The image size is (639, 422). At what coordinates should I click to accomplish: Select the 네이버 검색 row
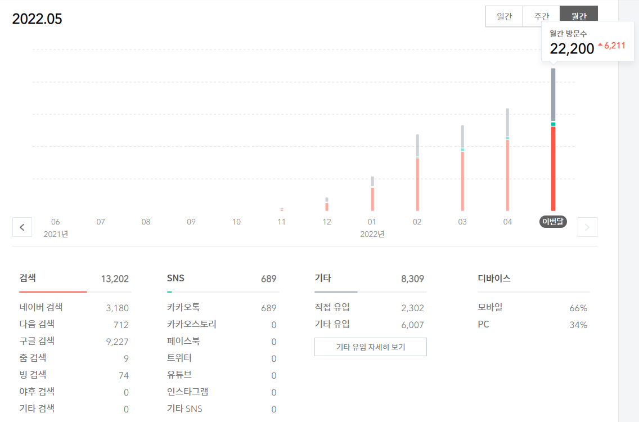click(74, 308)
